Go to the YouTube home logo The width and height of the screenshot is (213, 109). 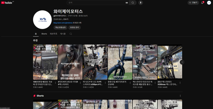[7, 3]
